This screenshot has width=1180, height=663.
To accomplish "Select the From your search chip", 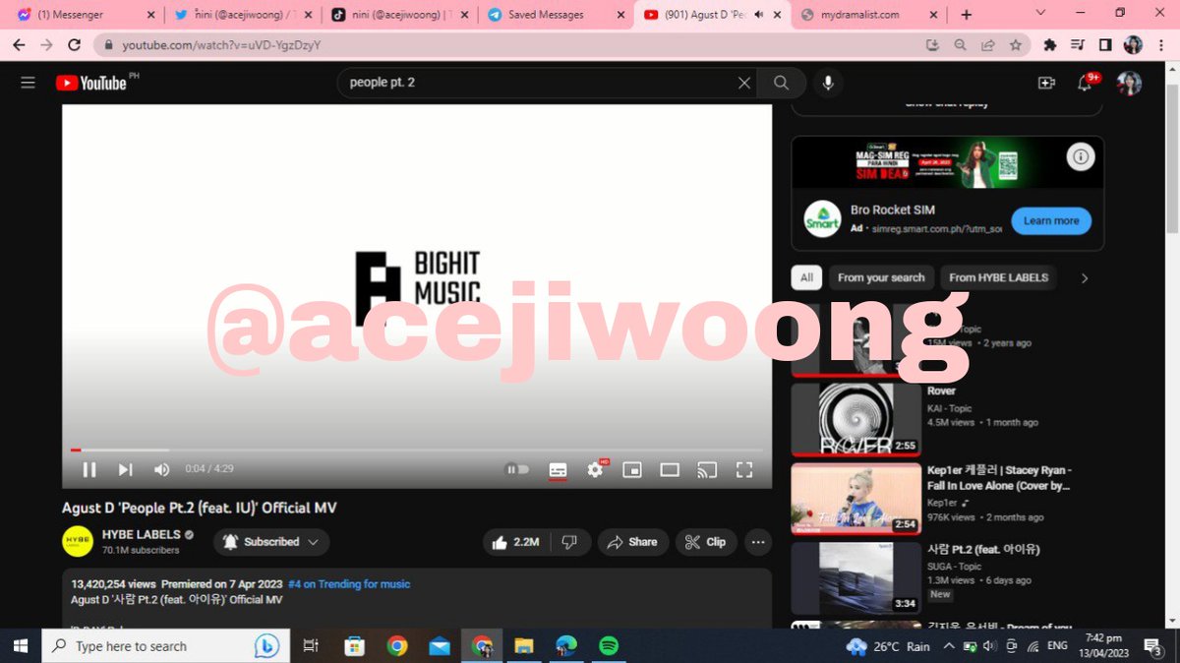I will click(881, 278).
